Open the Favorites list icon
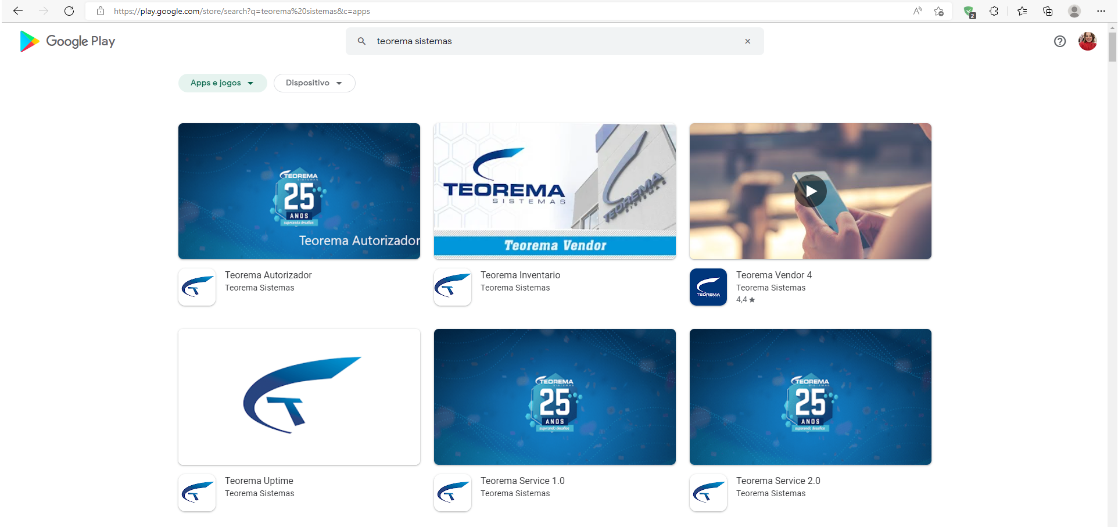This screenshot has width=1118, height=527. [x=1022, y=11]
